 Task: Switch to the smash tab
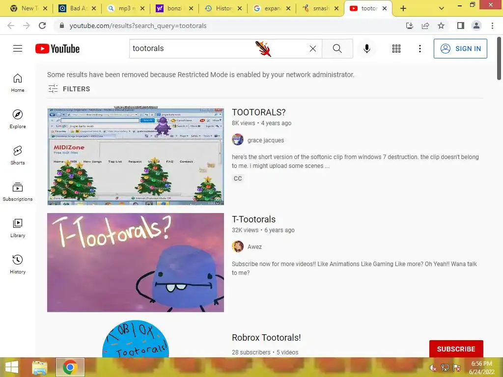[320, 8]
